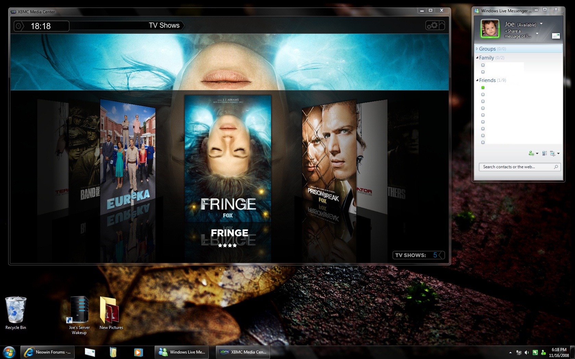The width and height of the screenshot is (575, 359).
Task: Click the Messenger status tray icon
Action: pyautogui.click(x=543, y=353)
